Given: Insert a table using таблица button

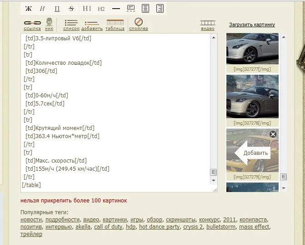Looking at the screenshot, I should tap(115, 25).
